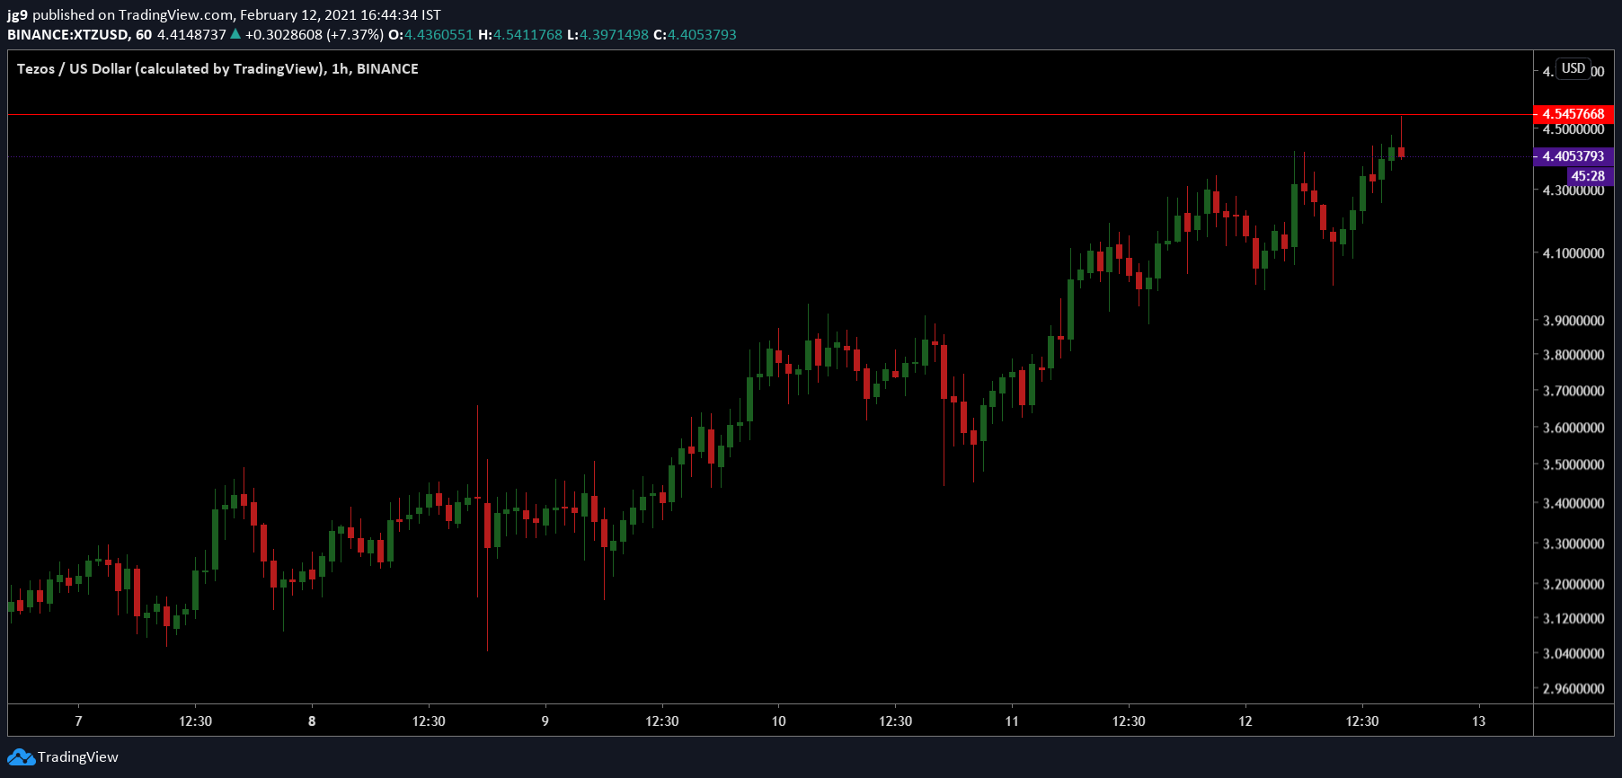Click the green up-triangle change indicator
1622x778 pixels.
coord(235,34)
